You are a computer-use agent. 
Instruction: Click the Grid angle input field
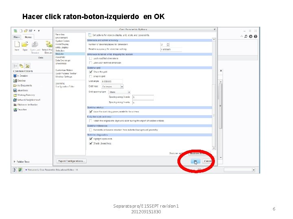point(112,82)
